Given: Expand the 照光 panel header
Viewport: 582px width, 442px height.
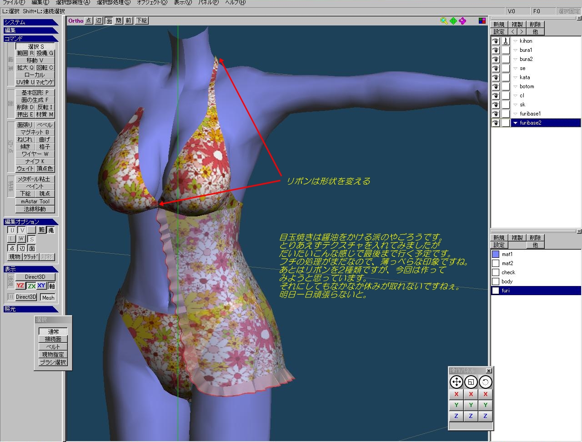Looking at the screenshot, I should pos(30,309).
